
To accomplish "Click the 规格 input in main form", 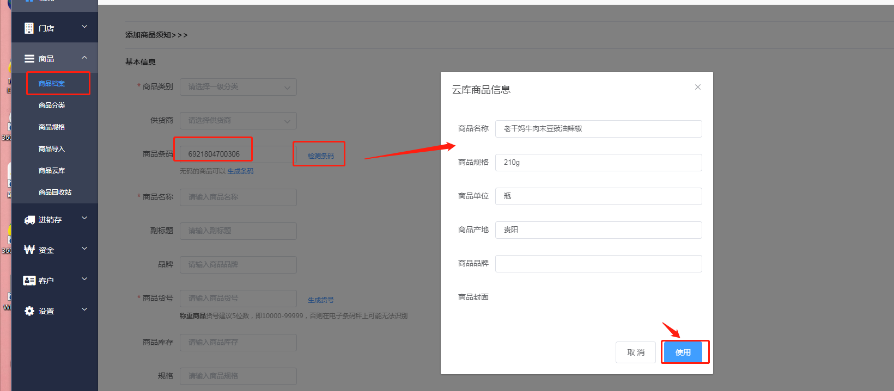I will 238,376.
